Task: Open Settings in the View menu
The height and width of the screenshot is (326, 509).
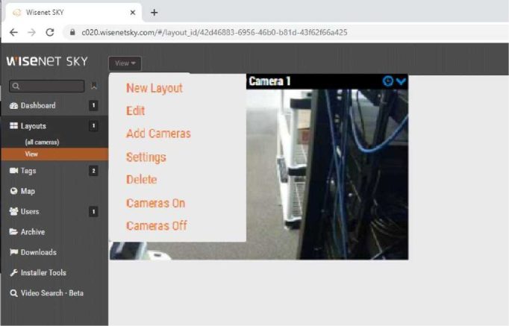Action: [146, 157]
